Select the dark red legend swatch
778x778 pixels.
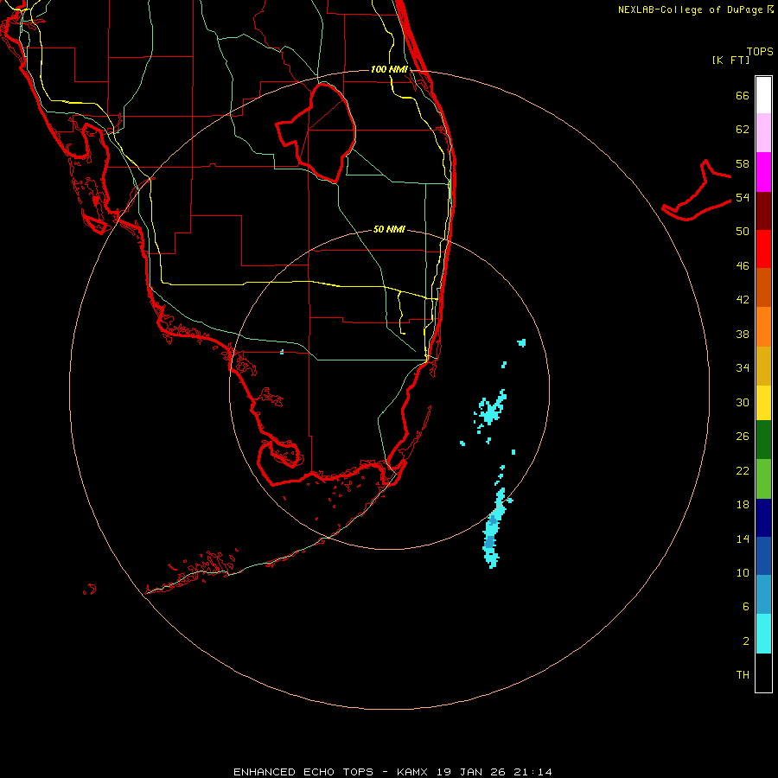tap(763, 211)
